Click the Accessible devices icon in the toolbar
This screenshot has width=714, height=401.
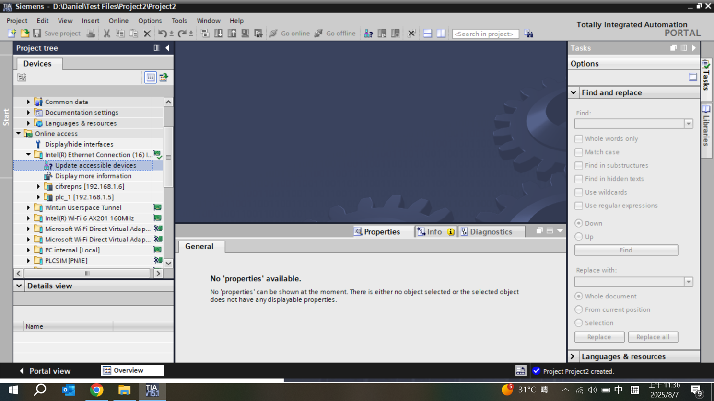coord(368,34)
